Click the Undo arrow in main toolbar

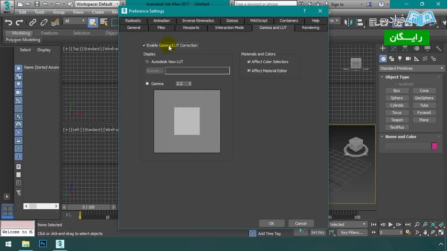coord(8,22)
